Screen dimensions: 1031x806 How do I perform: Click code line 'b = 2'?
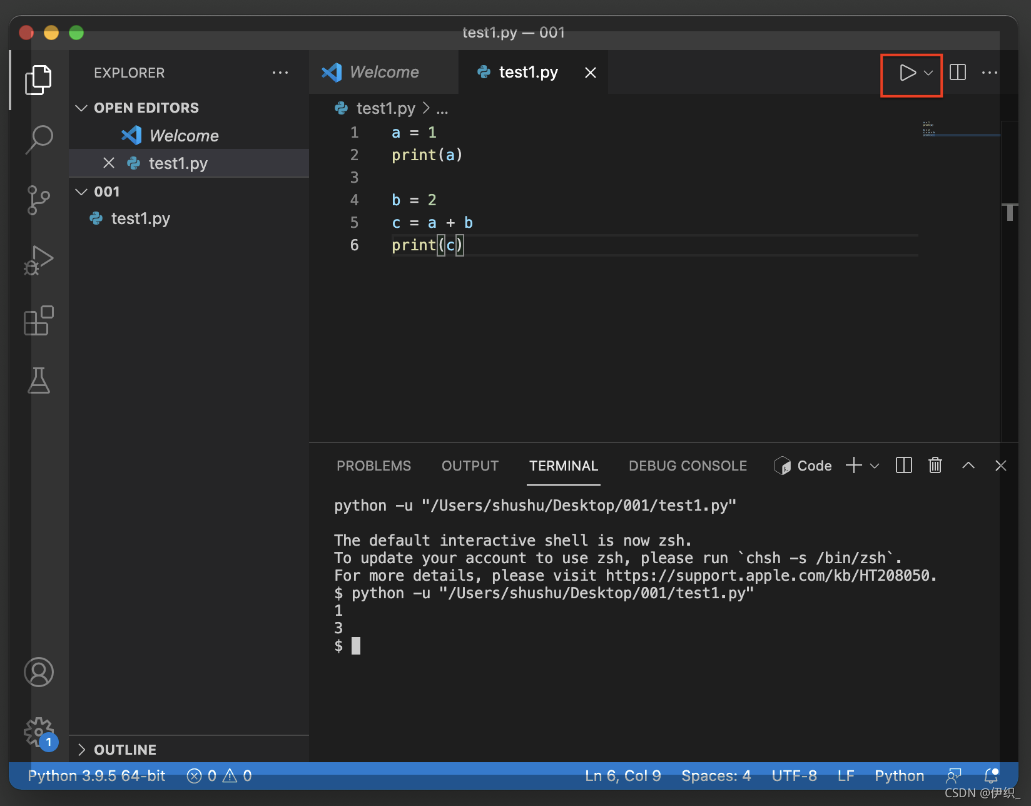tap(414, 200)
